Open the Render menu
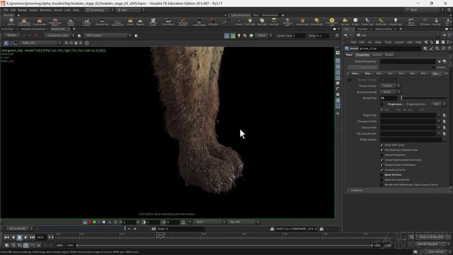 [x=22, y=10]
